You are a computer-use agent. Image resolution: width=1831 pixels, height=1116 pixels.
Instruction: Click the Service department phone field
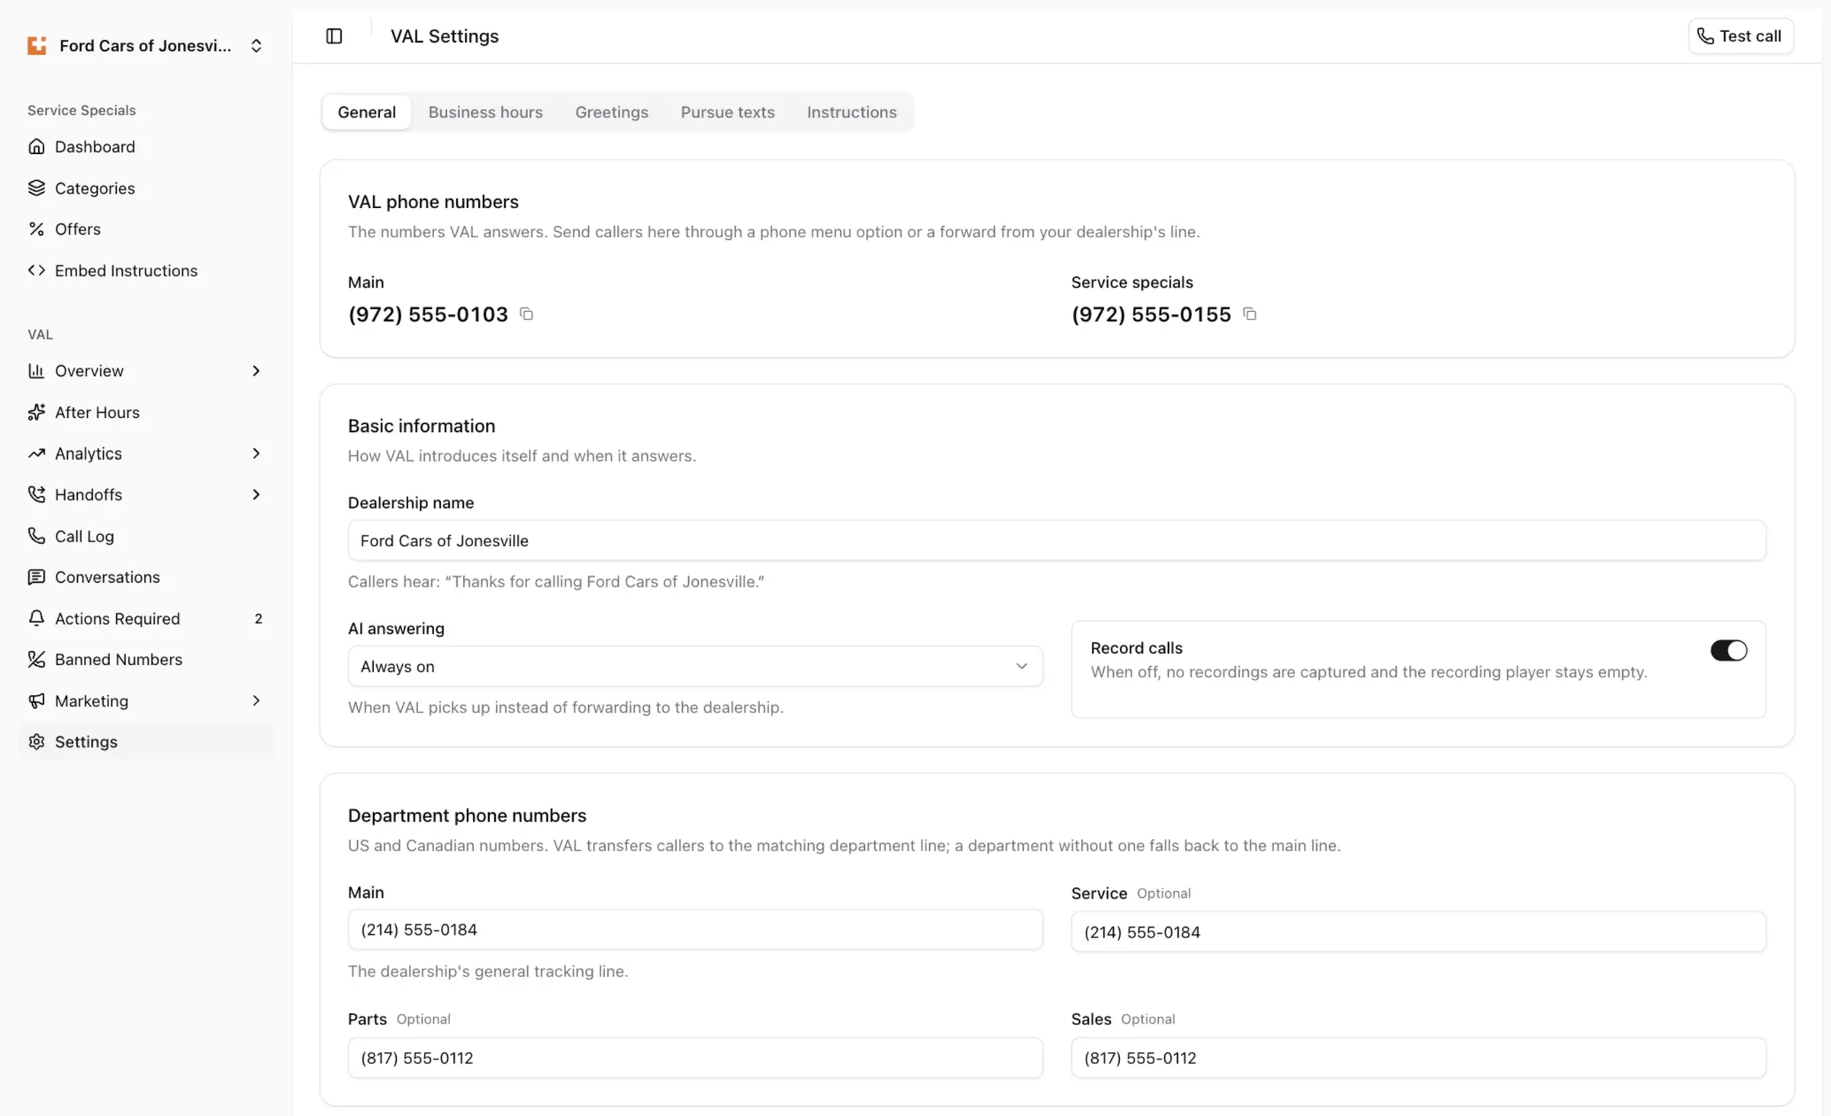(x=1418, y=931)
